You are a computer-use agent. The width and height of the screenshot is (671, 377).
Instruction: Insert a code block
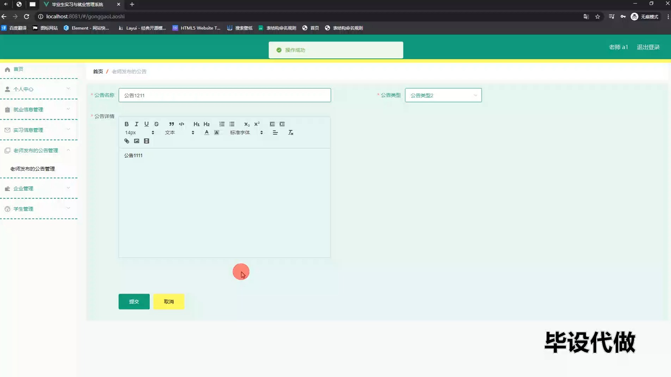tap(181, 124)
